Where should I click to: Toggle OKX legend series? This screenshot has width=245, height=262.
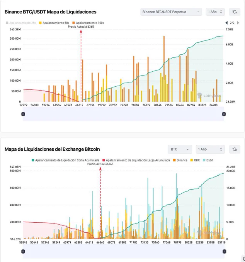(195, 160)
